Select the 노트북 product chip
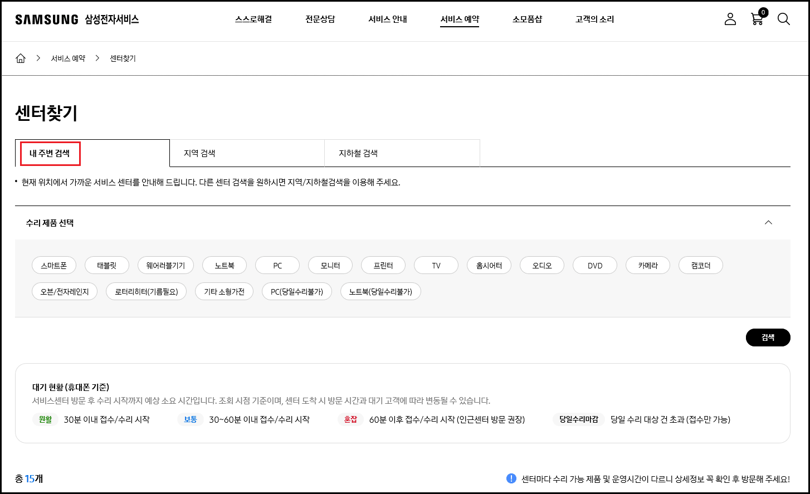 click(225, 266)
